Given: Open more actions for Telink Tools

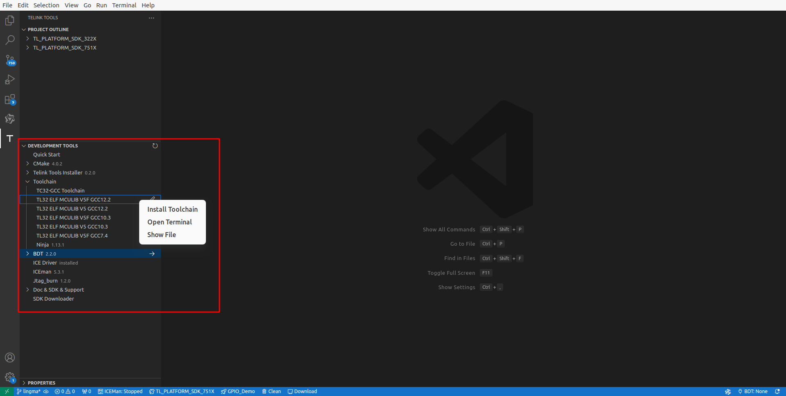Looking at the screenshot, I should click(x=151, y=18).
